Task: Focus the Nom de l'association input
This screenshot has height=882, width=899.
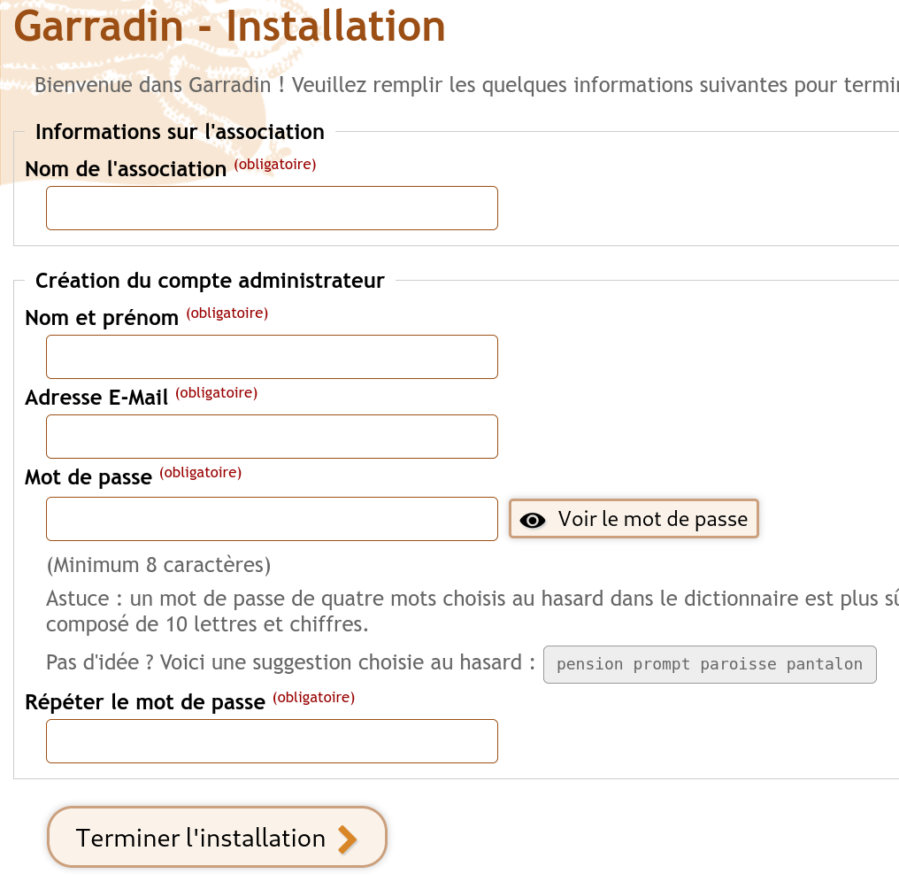Action: click(272, 208)
